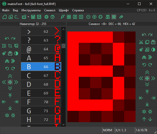Click the bright red top-left pixel in editor

pos(73,37)
